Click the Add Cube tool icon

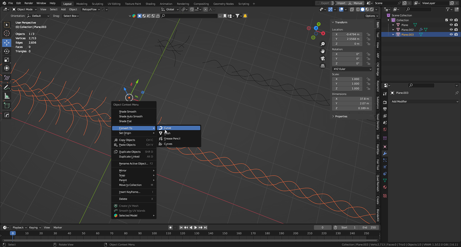7,105
